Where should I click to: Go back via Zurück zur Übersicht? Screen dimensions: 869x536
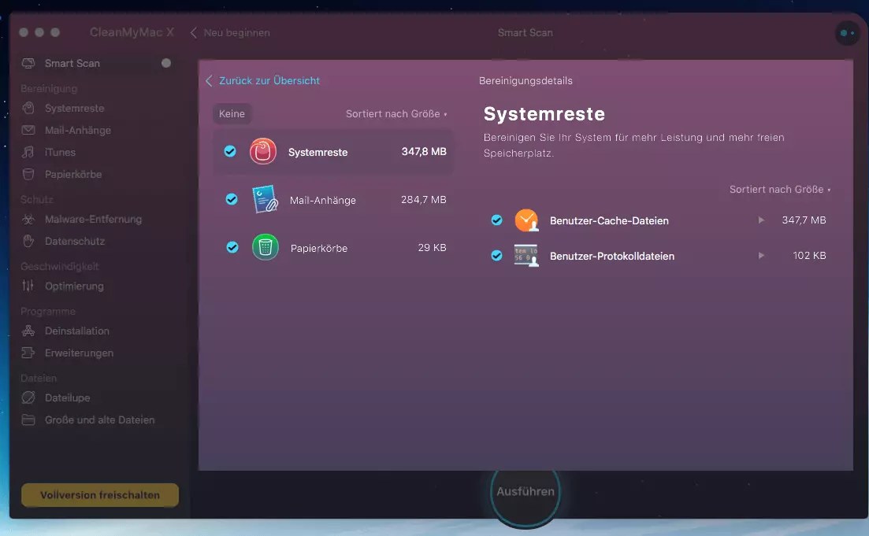coord(262,81)
